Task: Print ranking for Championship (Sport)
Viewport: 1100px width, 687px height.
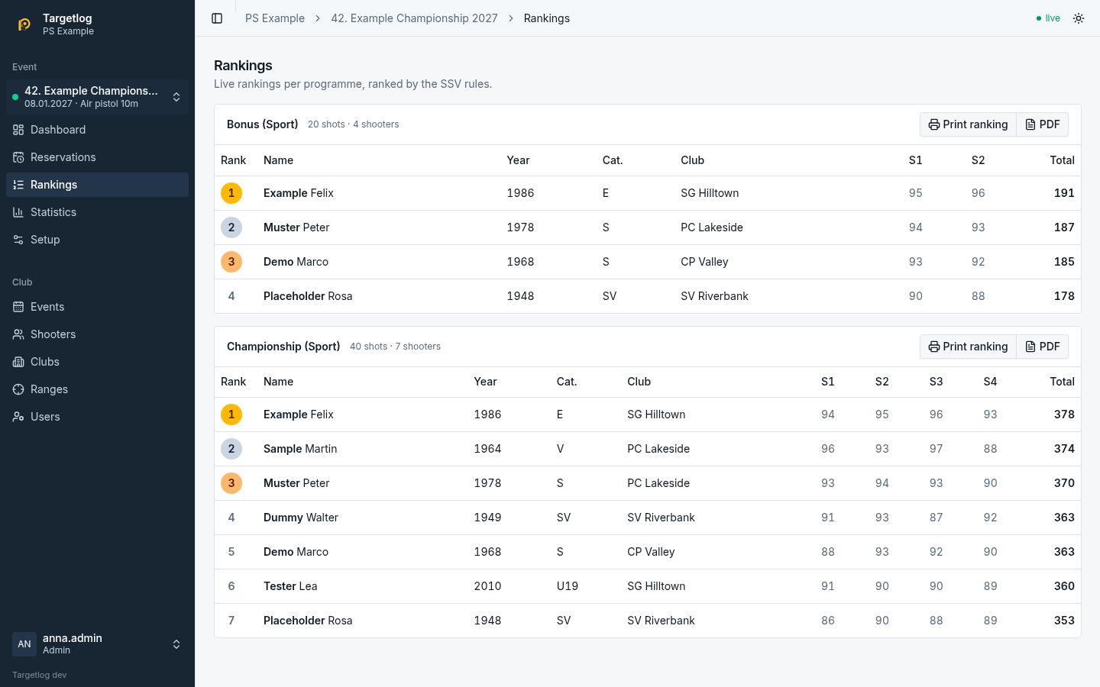Action: coord(968,347)
